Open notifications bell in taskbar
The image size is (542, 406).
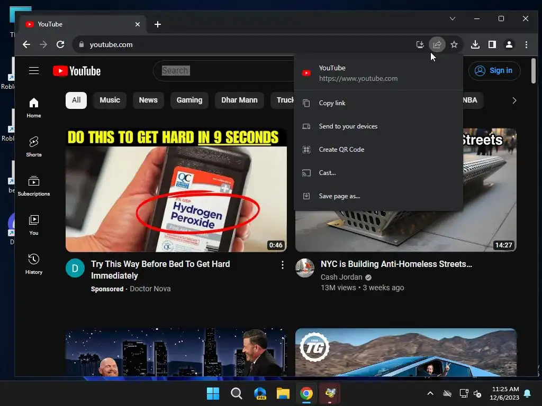pyautogui.click(x=528, y=393)
